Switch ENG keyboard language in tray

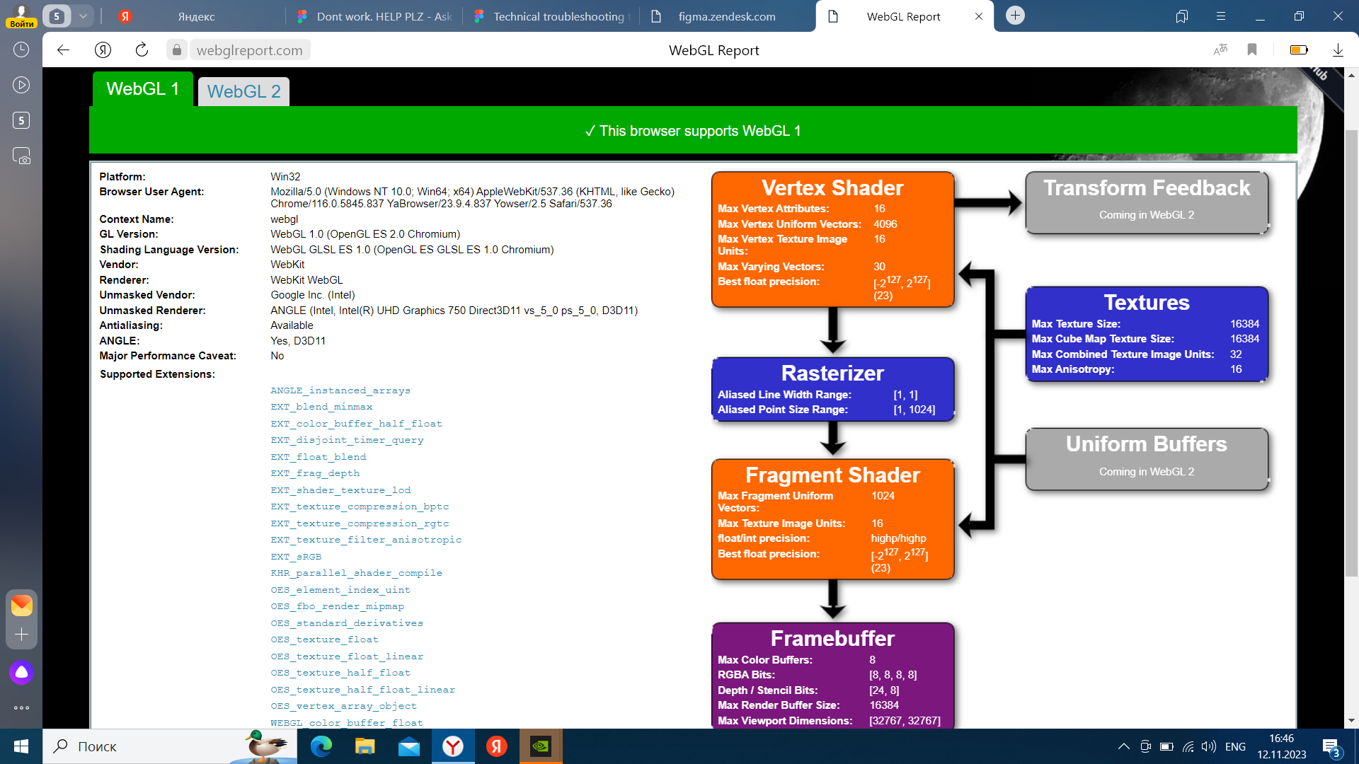point(1235,746)
